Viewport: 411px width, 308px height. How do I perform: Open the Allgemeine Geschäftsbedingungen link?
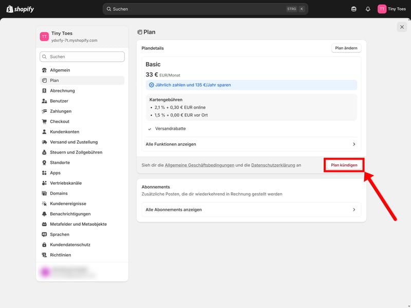click(x=199, y=165)
